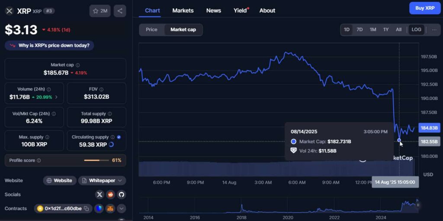Open the X (Twitter) social link
Viewport: 443px width, 221px height.
100,195
